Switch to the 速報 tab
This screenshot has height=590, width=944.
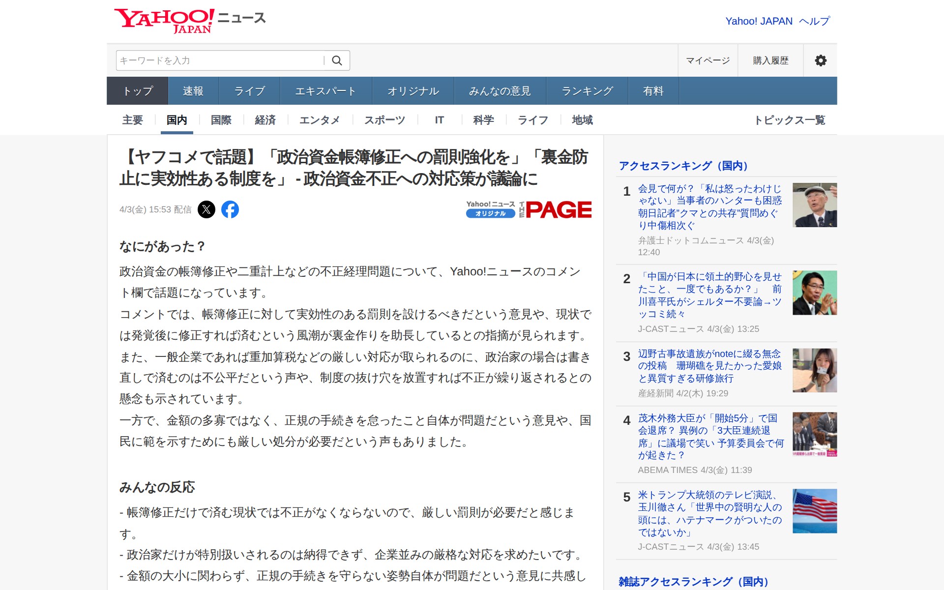tap(193, 91)
